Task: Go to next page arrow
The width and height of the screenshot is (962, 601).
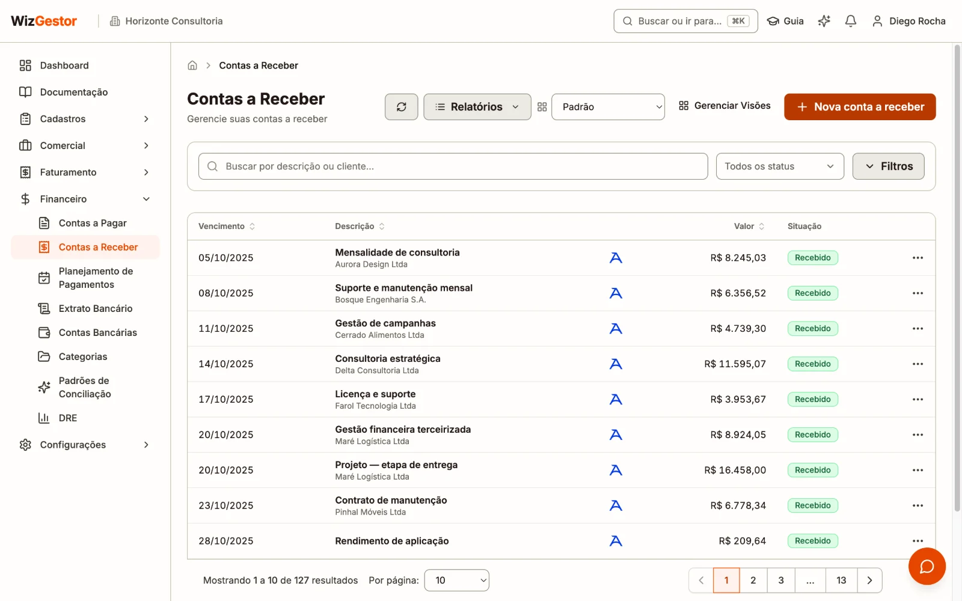Action: (x=869, y=581)
